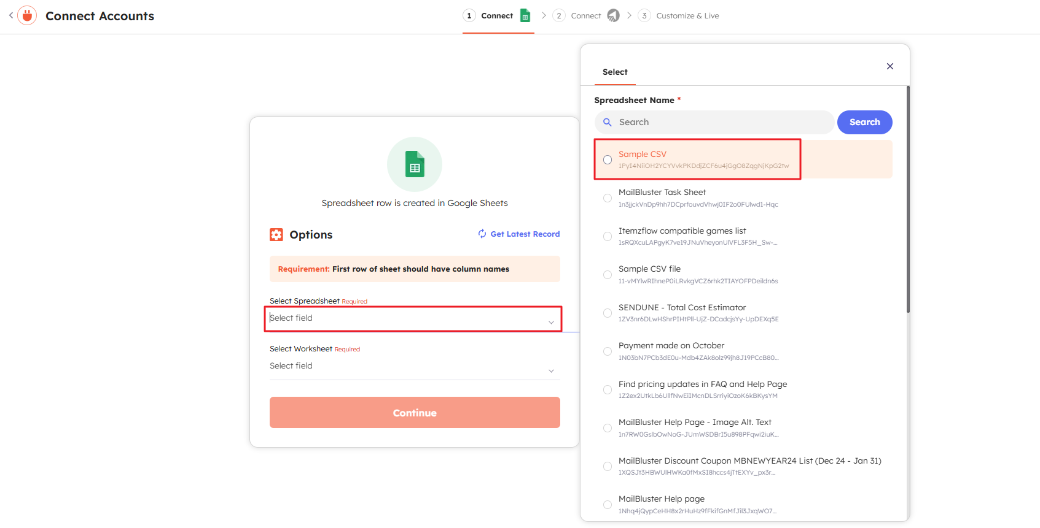Image resolution: width=1040 pixels, height=528 pixels.
Task: Click the orange gear icon beside Options
Action: click(276, 235)
